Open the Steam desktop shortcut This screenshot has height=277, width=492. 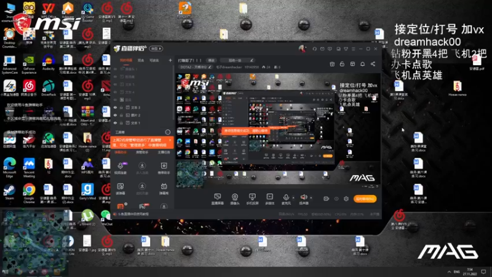(x=9, y=191)
